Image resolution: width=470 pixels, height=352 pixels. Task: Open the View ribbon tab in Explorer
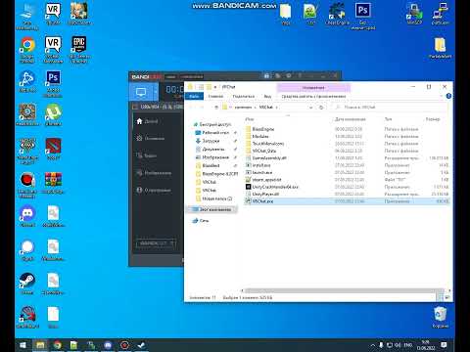(x=267, y=96)
